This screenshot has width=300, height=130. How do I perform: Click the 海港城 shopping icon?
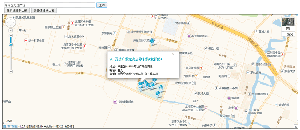tap(229, 98)
